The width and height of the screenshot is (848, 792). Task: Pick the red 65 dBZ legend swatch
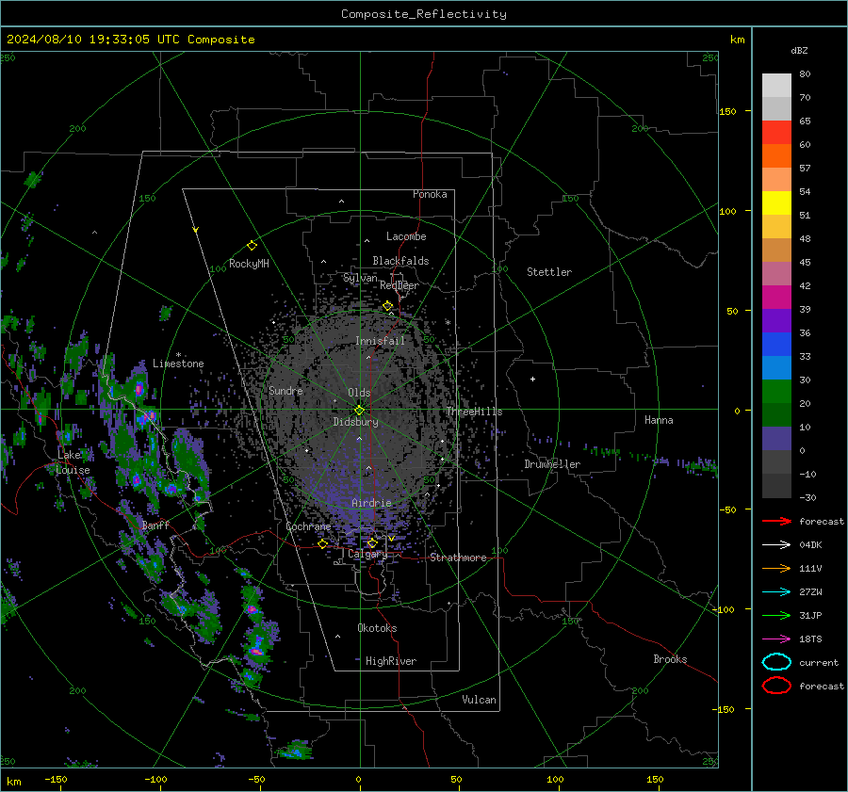pyautogui.click(x=776, y=133)
